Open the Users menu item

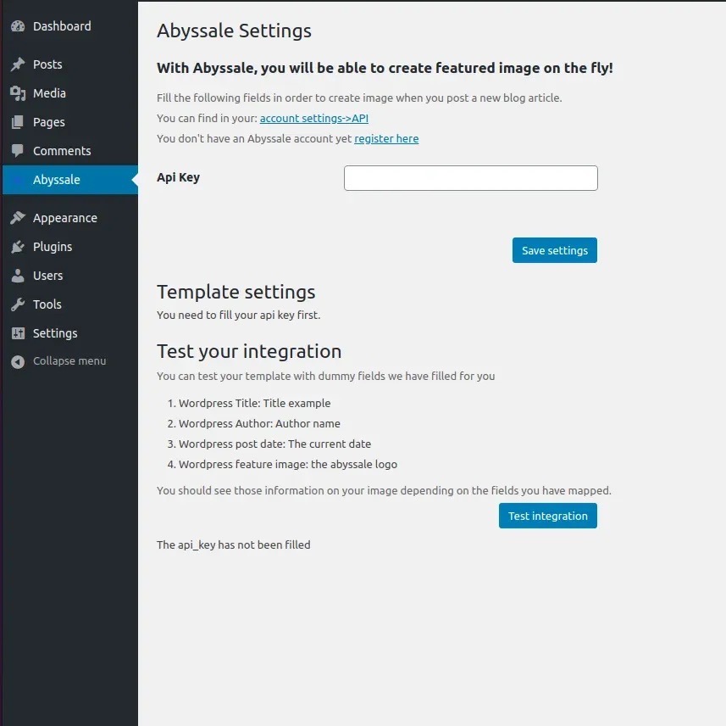(x=70, y=276)
